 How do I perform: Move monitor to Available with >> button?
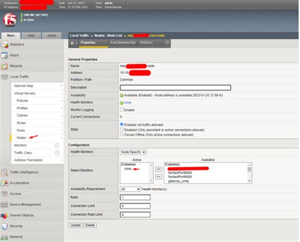[159, 177]
